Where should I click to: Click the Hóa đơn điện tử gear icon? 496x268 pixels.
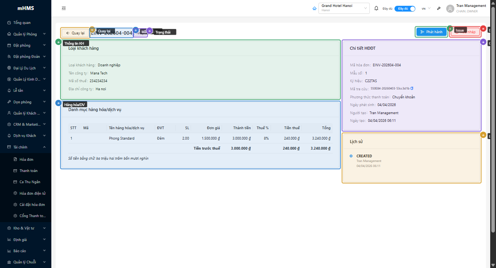(15, 193)
